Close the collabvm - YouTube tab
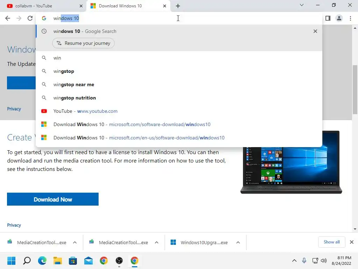This screenshot has width=358, height=269. [81, 6]
